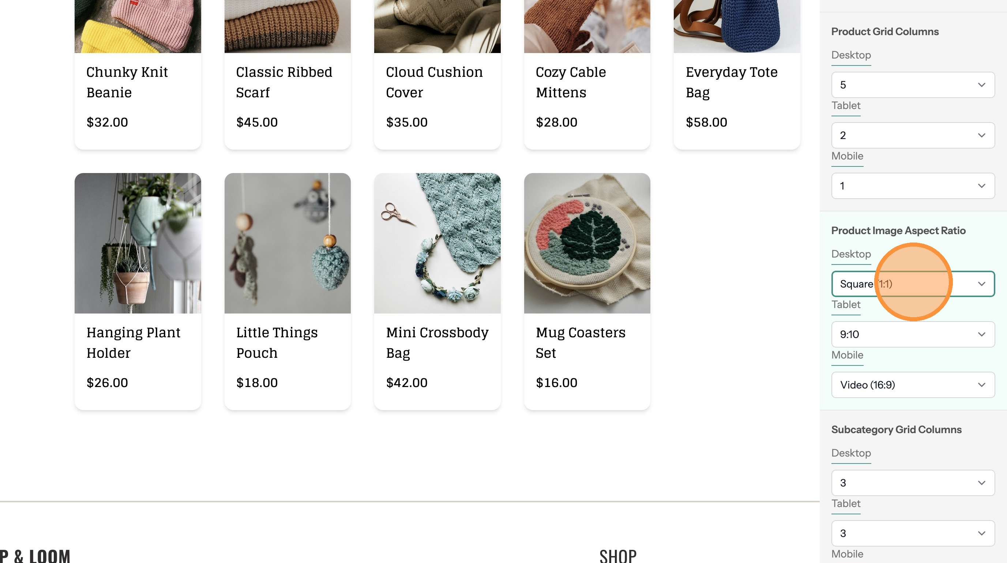Open the Chunky Knit Beanie title link
Screen dimensions: 1007x563
coord(127,82)
